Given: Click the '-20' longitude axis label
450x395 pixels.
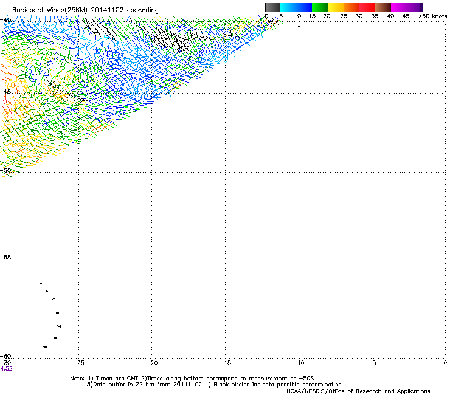Looking at the screenshot, I should click(x=152, y=363).
